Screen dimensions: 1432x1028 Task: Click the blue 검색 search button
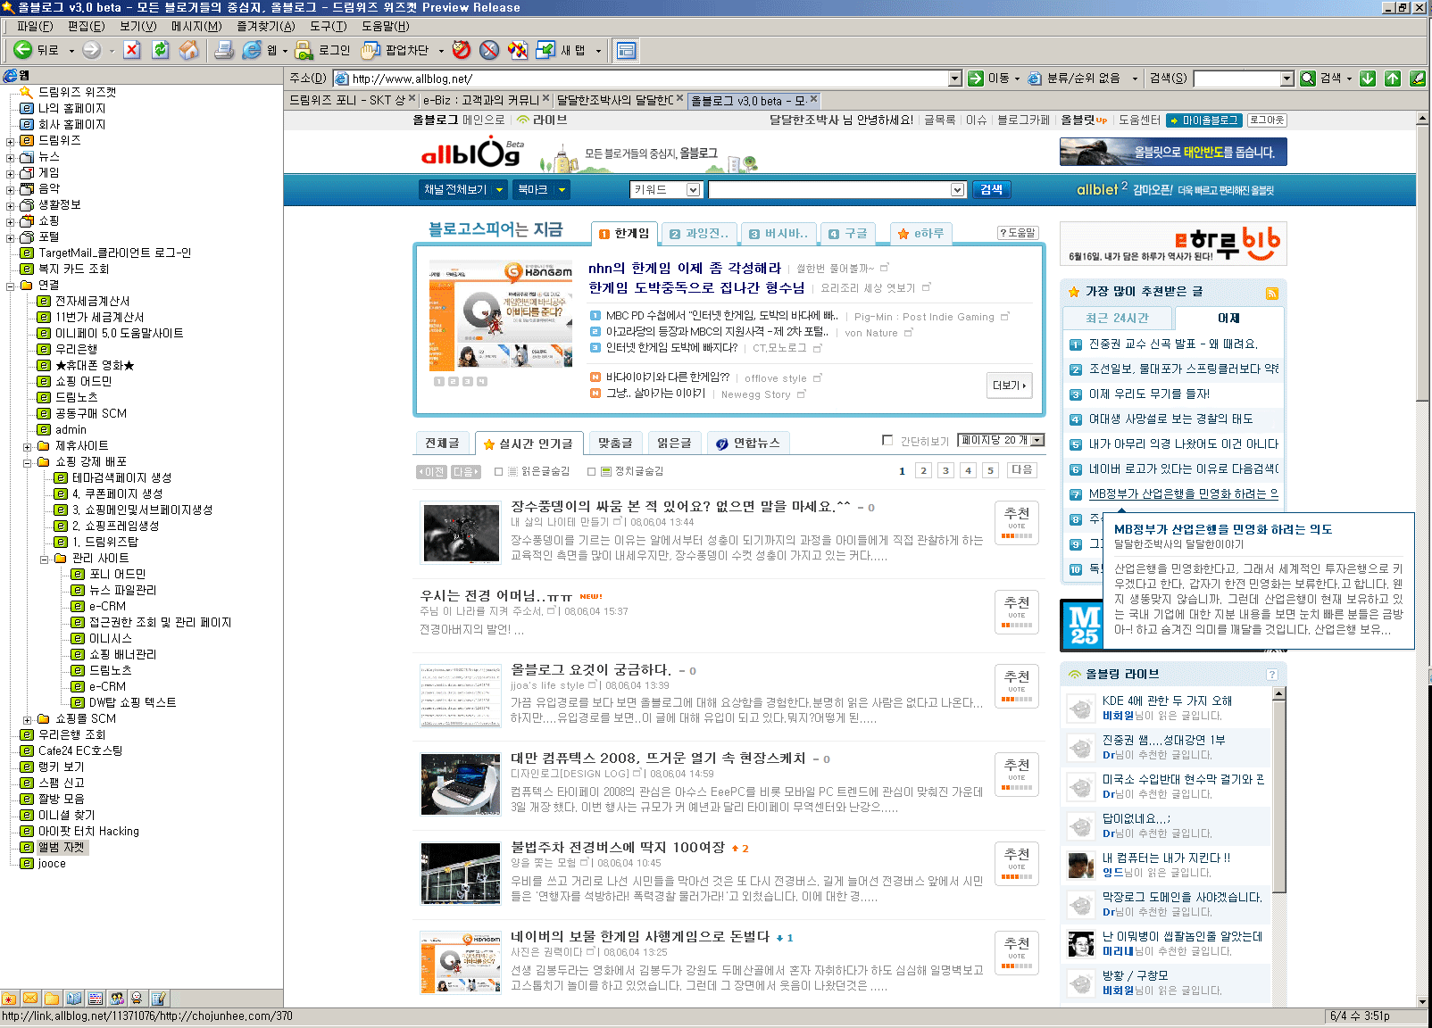tap(991, 189)
